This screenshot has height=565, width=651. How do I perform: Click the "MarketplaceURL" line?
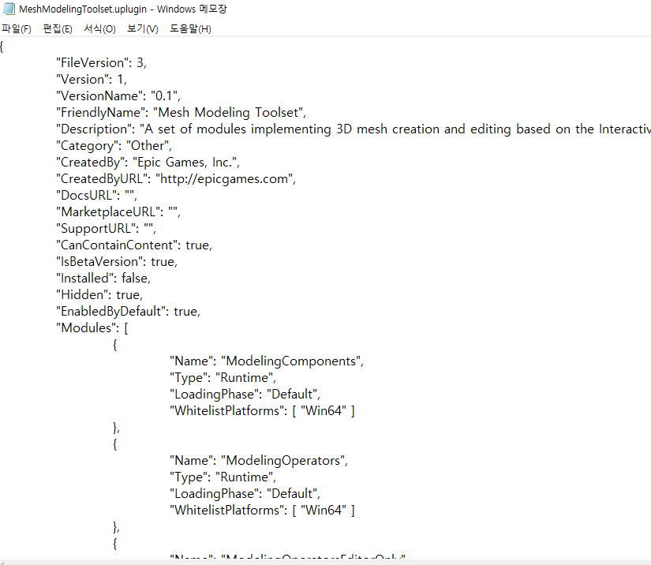(118, 212)
